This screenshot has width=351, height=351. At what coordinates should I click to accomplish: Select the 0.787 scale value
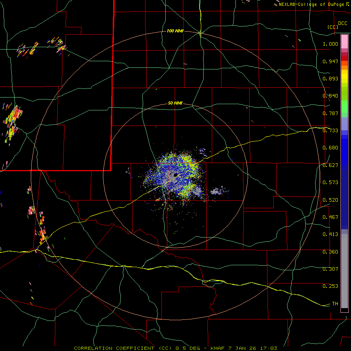[330, 113]
